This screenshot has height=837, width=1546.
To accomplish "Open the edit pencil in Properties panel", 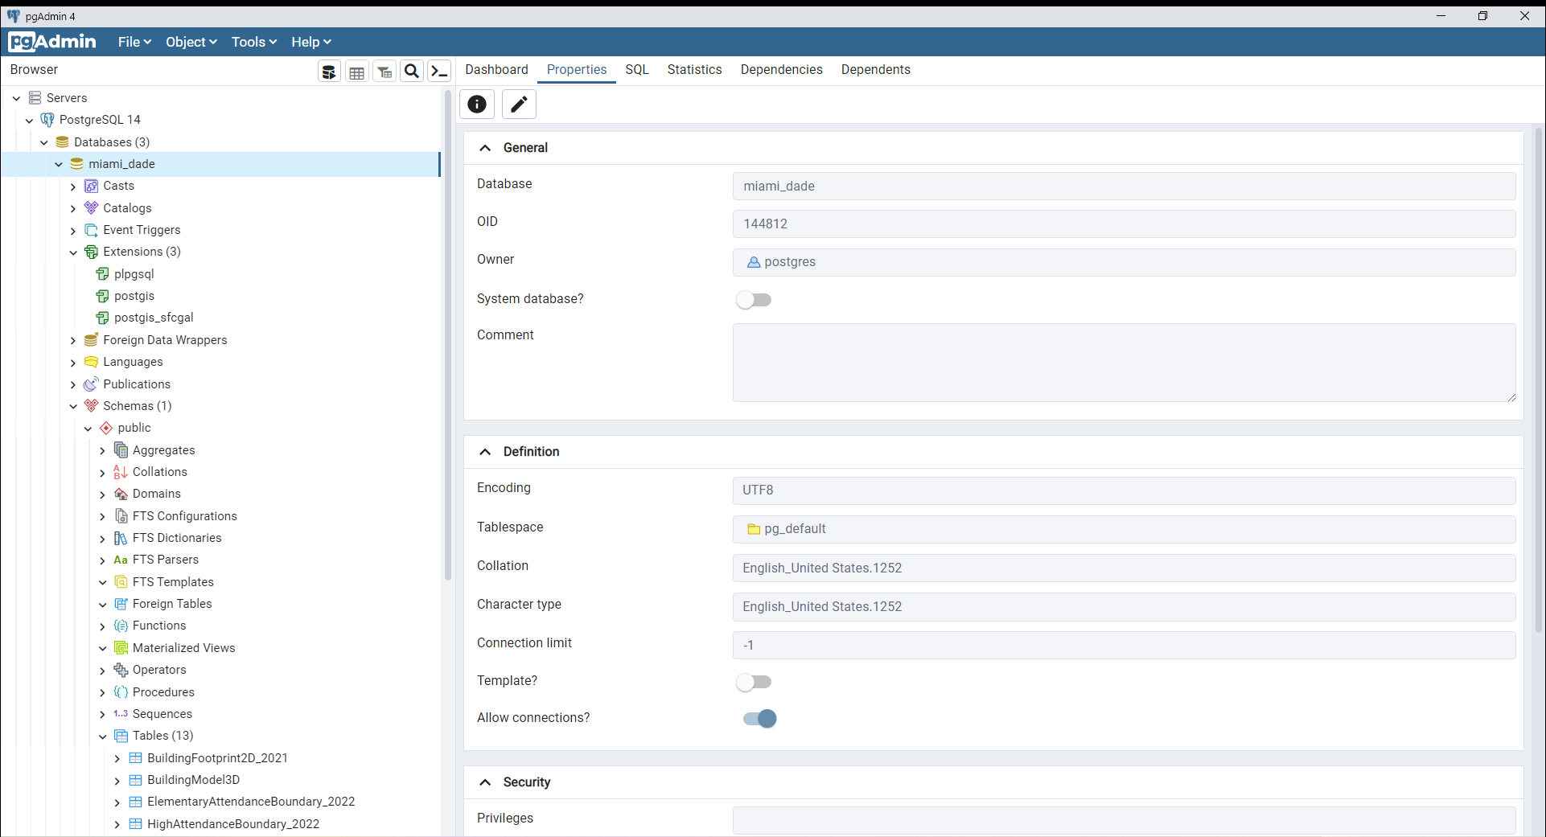I will 518,104.
